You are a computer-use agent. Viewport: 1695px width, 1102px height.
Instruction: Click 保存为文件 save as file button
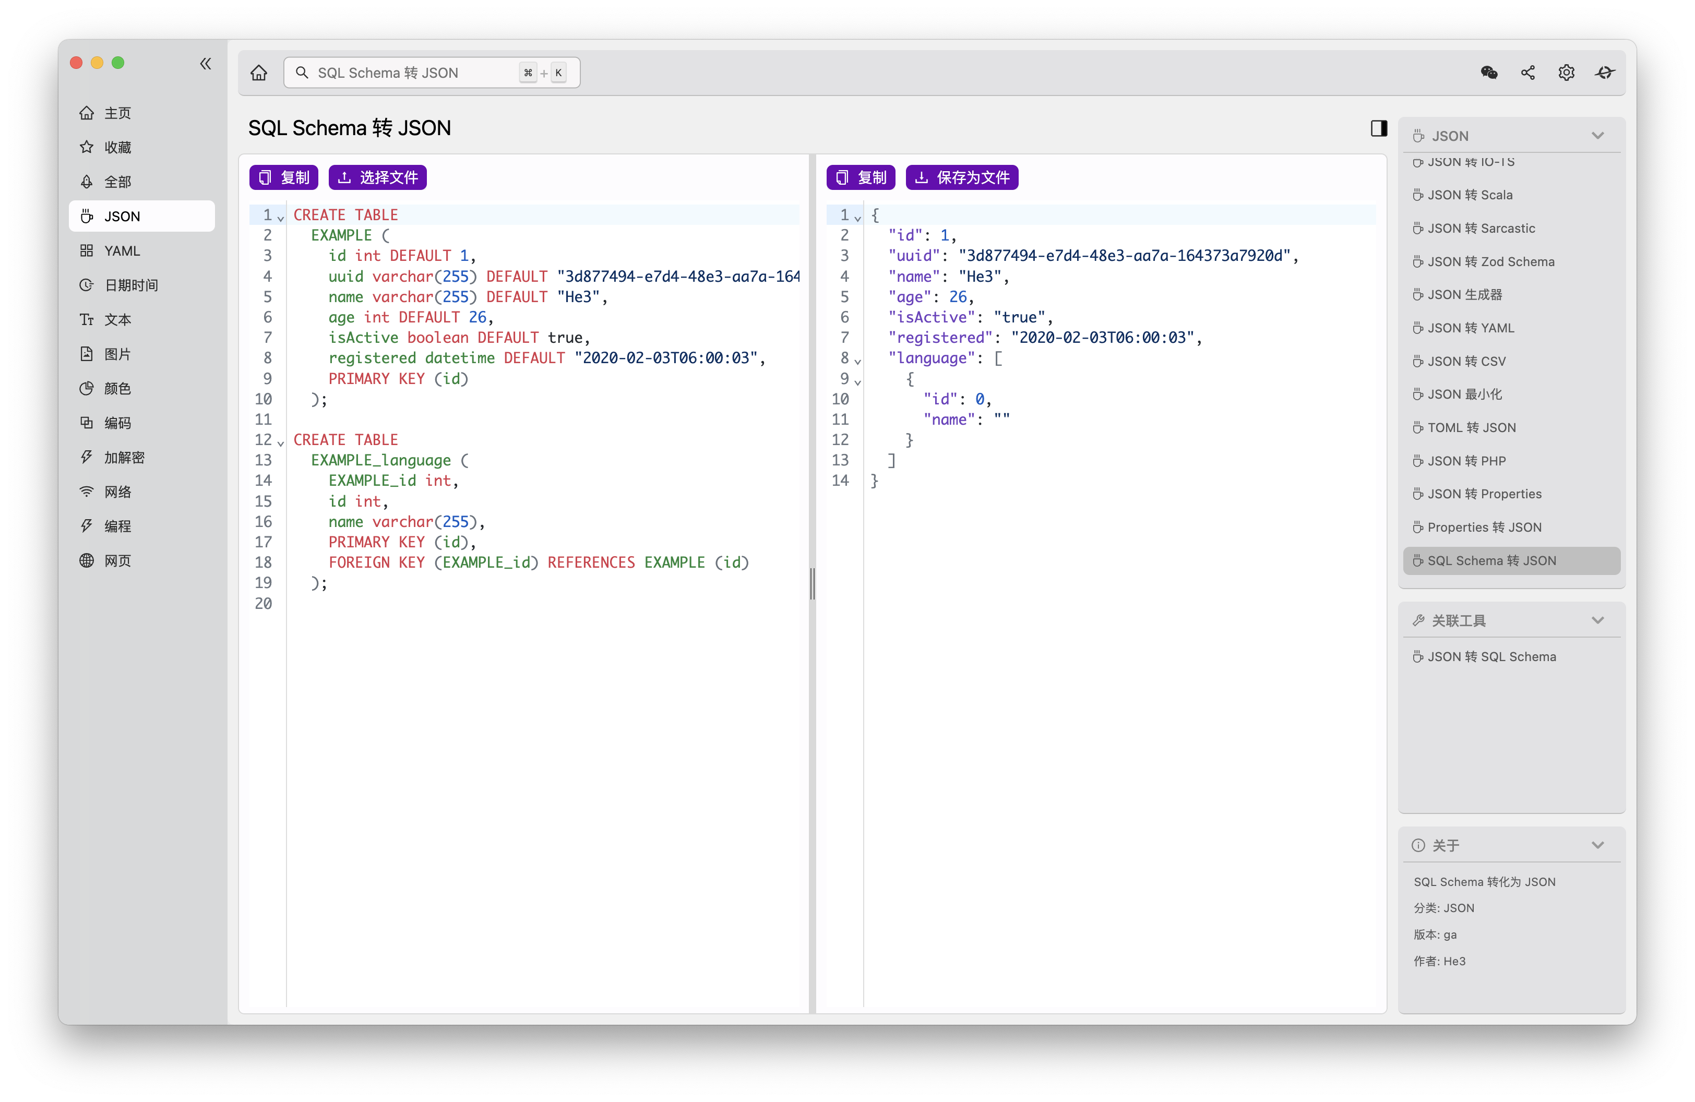tap(961, 177)
